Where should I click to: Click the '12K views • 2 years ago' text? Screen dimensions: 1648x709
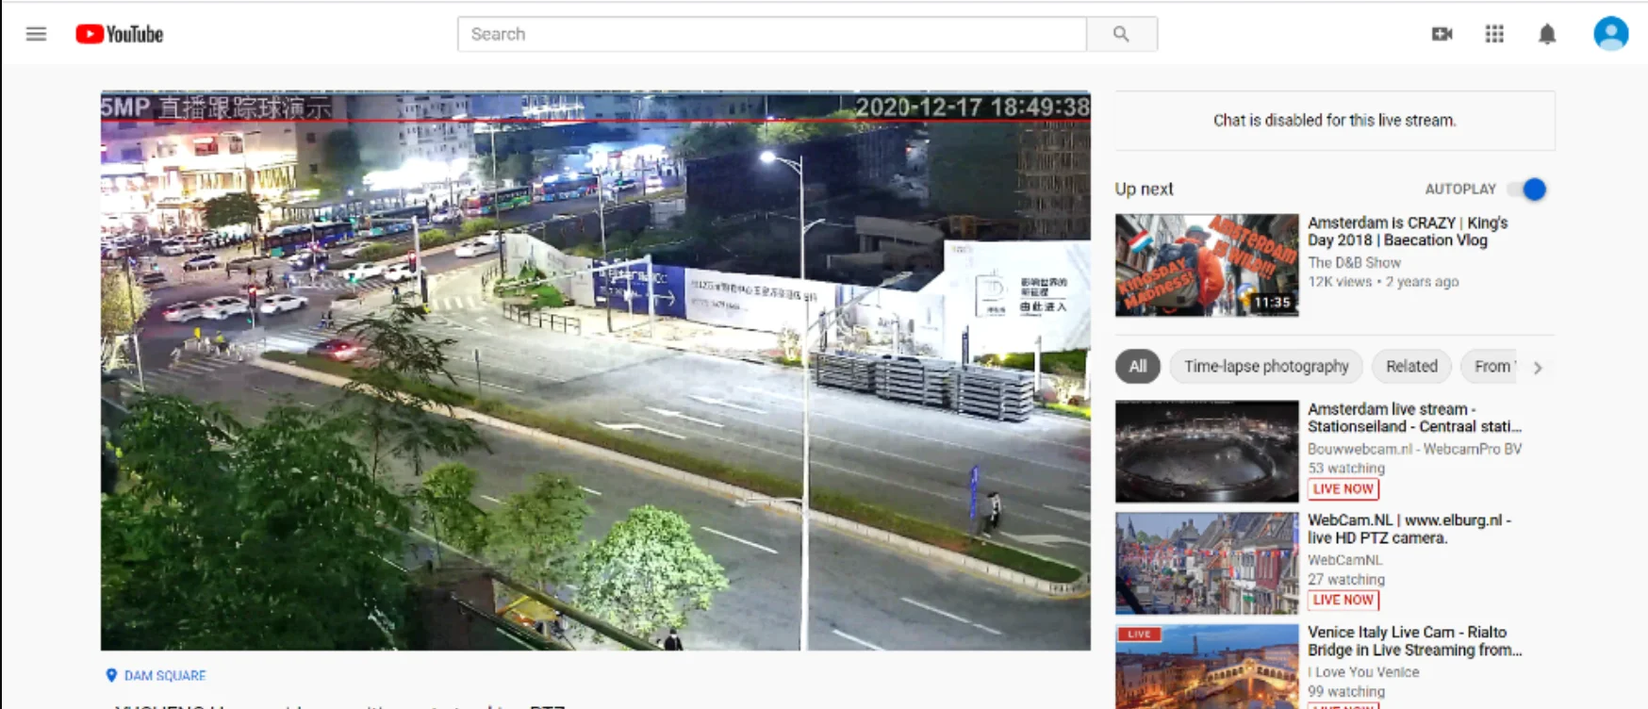(x=1383, y=282)
